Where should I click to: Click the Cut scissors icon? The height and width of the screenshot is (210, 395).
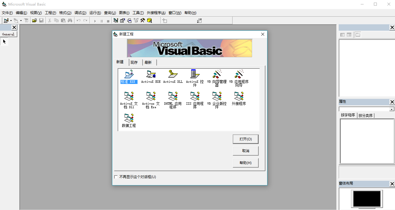coord(50,20)
